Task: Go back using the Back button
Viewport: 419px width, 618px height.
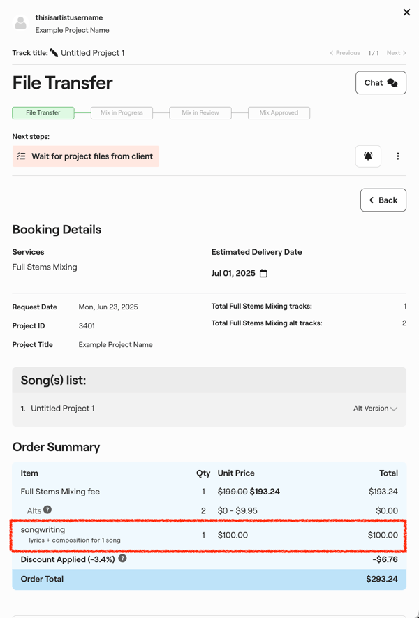Action: pyautogui.click(x=383, y=200)
